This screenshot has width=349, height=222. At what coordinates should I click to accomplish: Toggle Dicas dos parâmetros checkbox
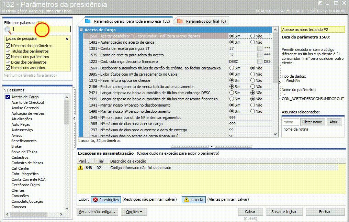[8, 62]
